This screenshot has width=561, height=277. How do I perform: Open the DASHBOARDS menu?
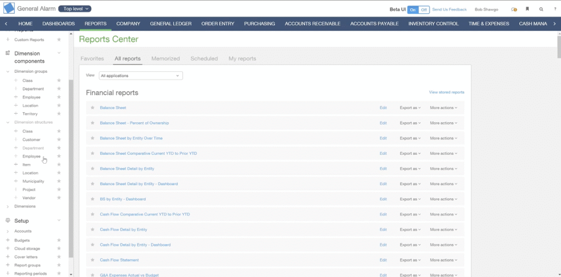pyautogui.click(x=59, y=24)
